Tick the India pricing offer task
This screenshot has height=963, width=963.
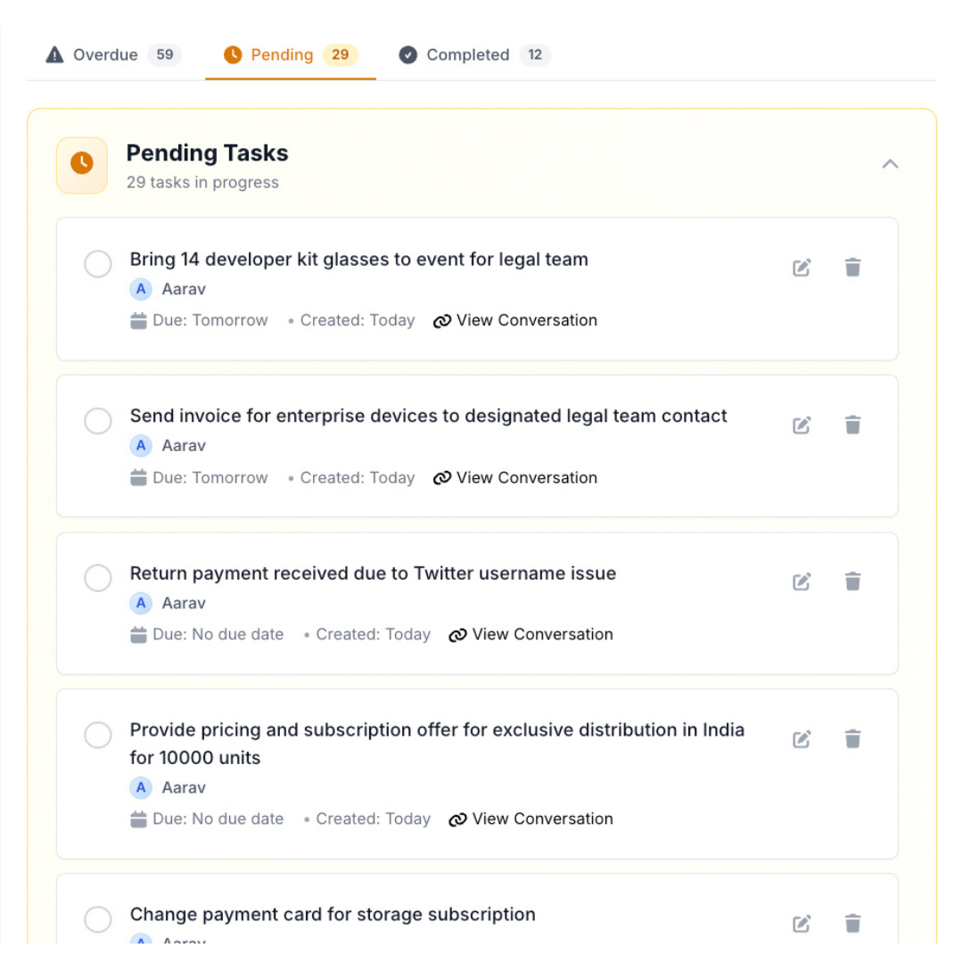click(x=98, y=736)
